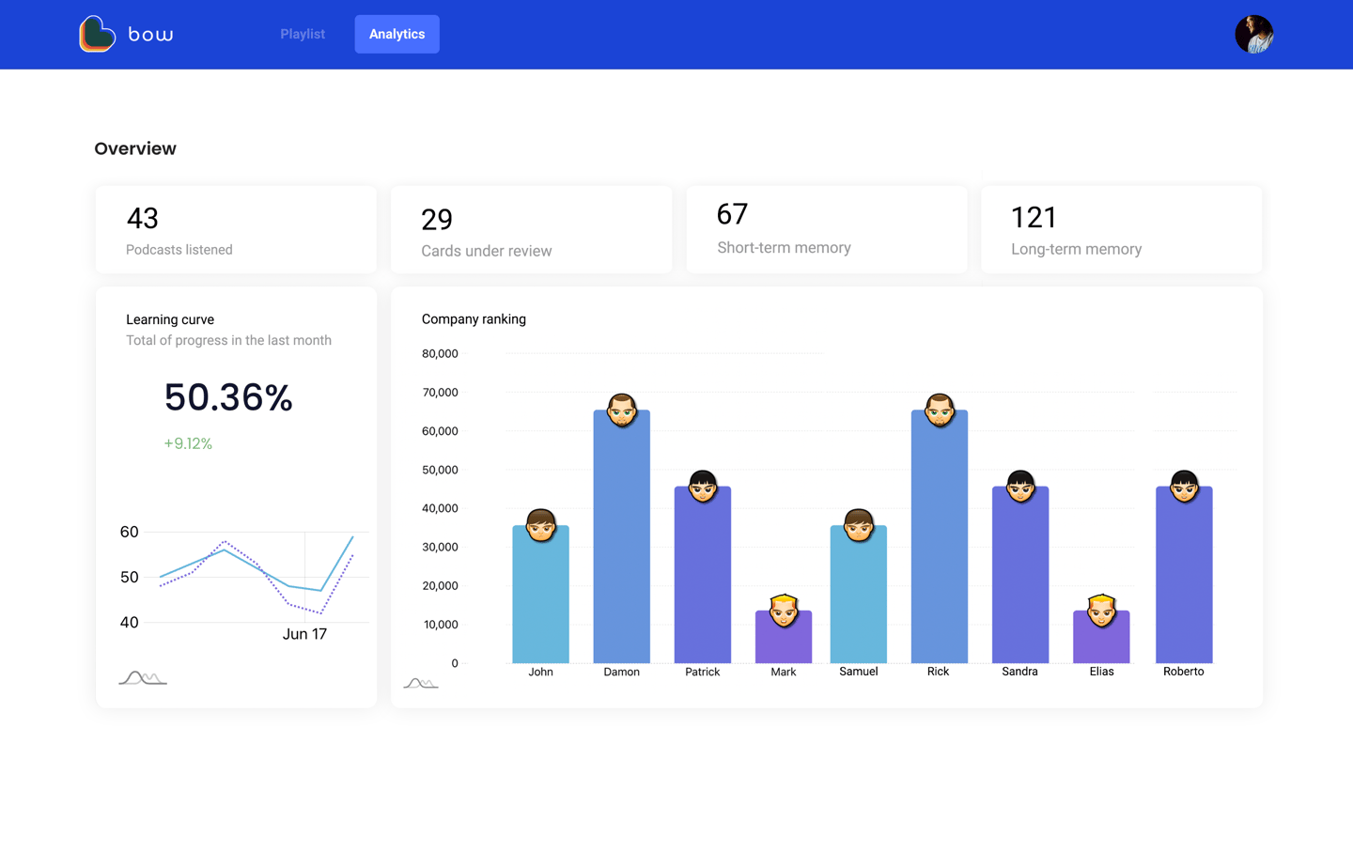Click chart logo icon under Learning curve
The height and width of the screenshot is (867, 1353).
(143, 678)
